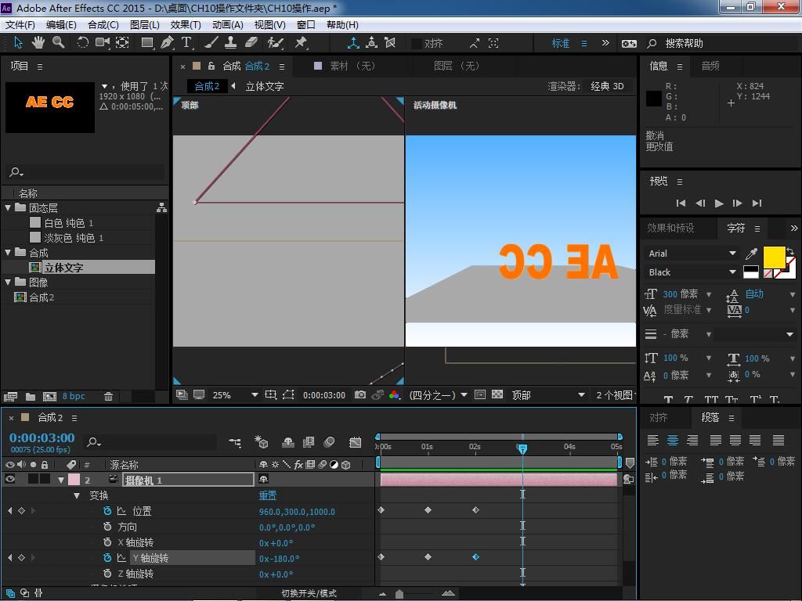Enable Motion Blur for timeline layers
The height and width of the screenshot is (601, 802).
tap(330, 442)
